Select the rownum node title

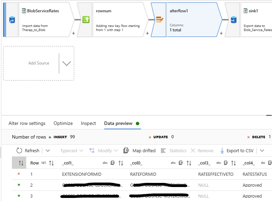pos(103,11)
